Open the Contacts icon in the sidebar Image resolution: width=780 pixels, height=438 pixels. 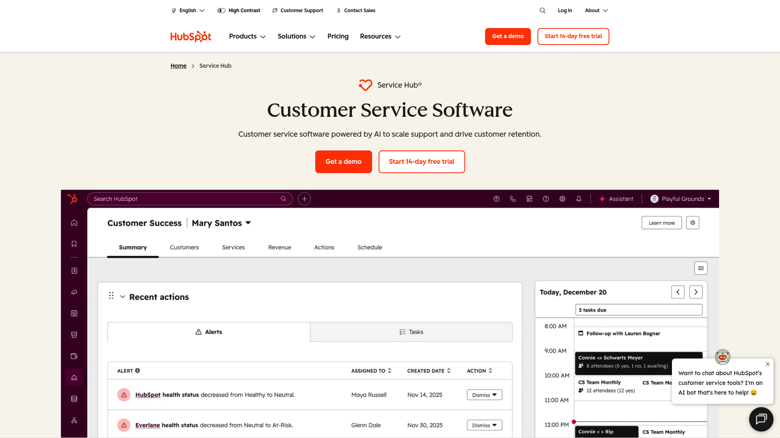[74, 271]
